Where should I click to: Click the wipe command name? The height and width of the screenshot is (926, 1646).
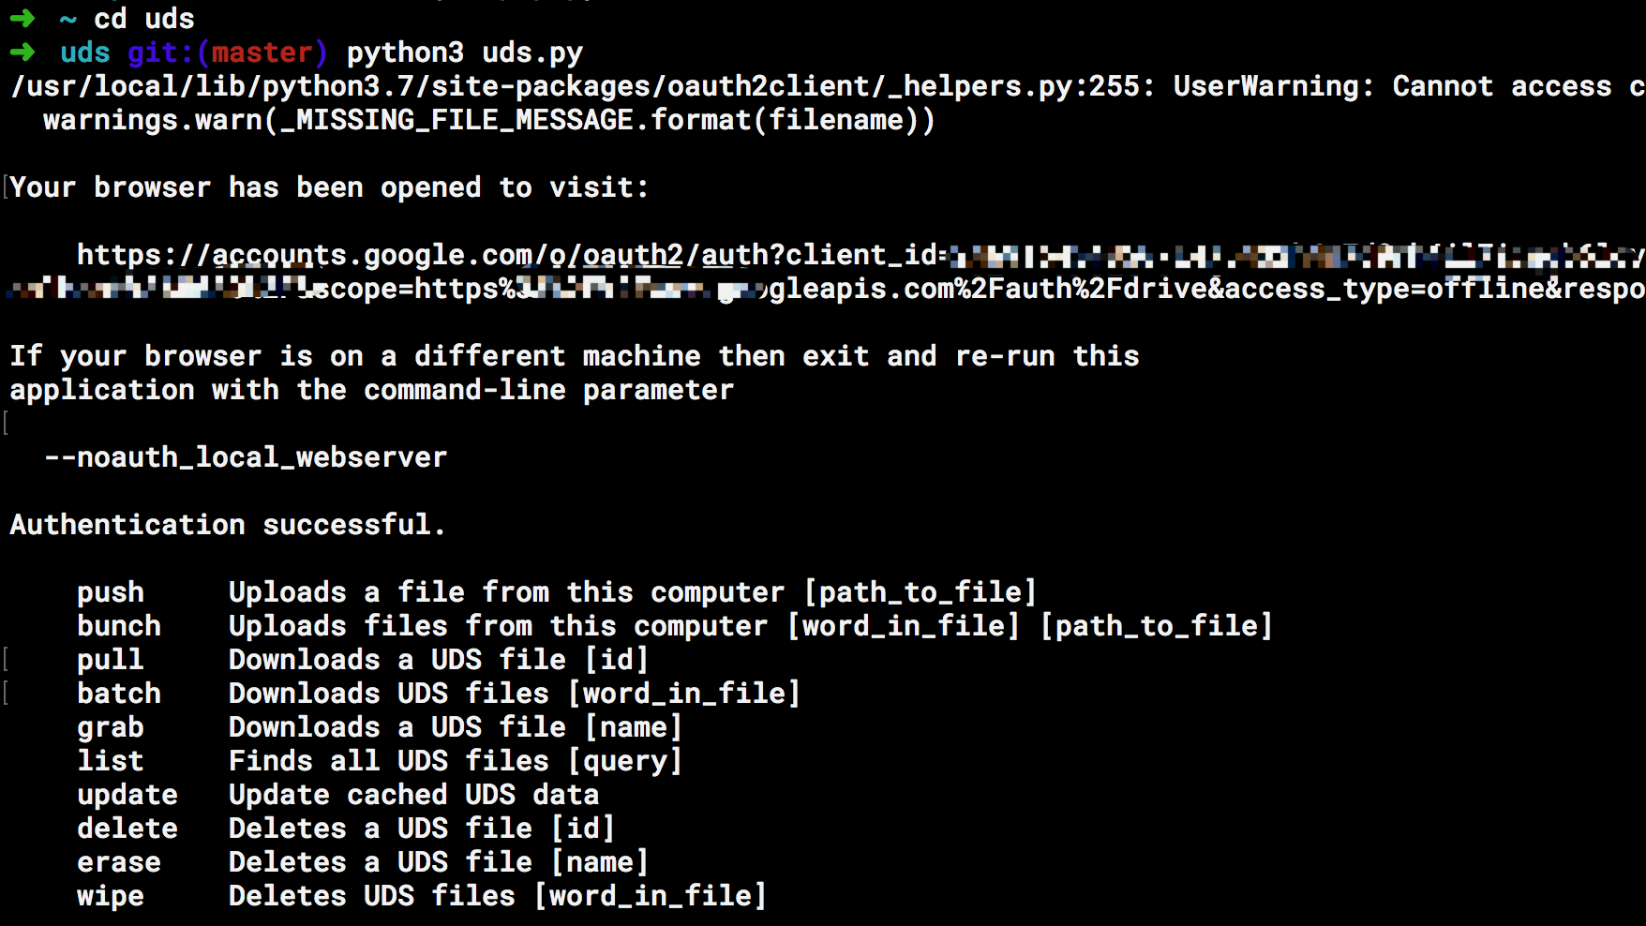[111, 896]
